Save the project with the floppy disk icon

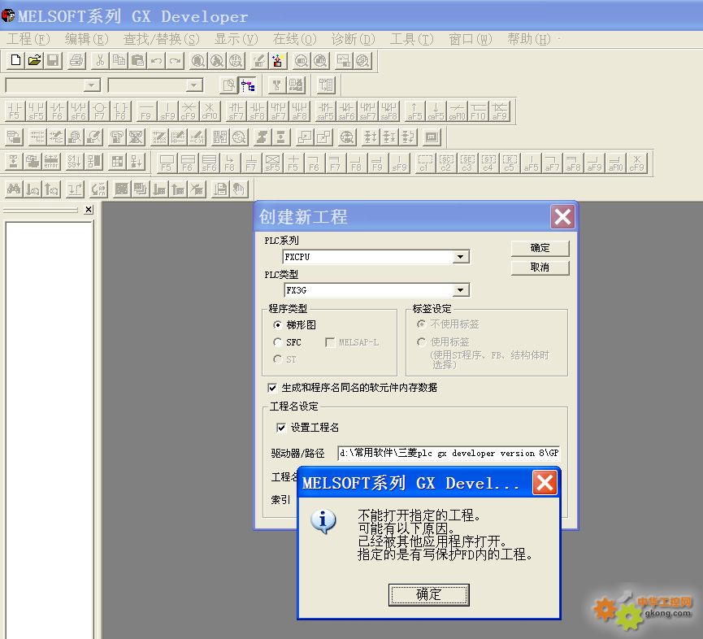[53, 60]
